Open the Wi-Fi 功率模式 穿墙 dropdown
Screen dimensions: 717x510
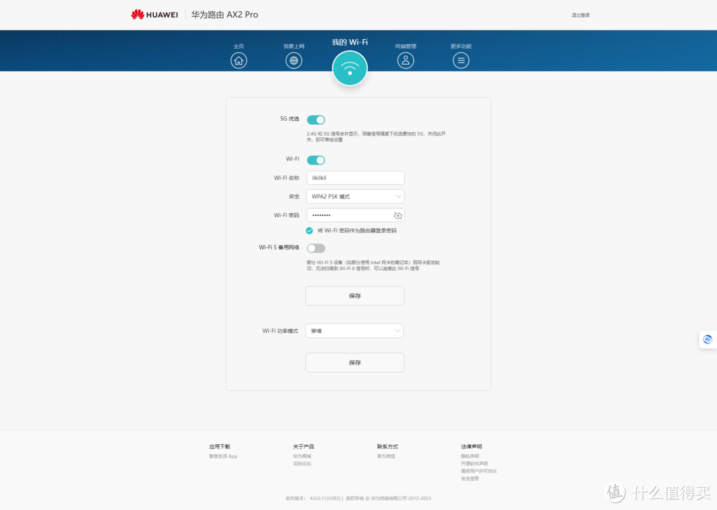coord(355,331)
